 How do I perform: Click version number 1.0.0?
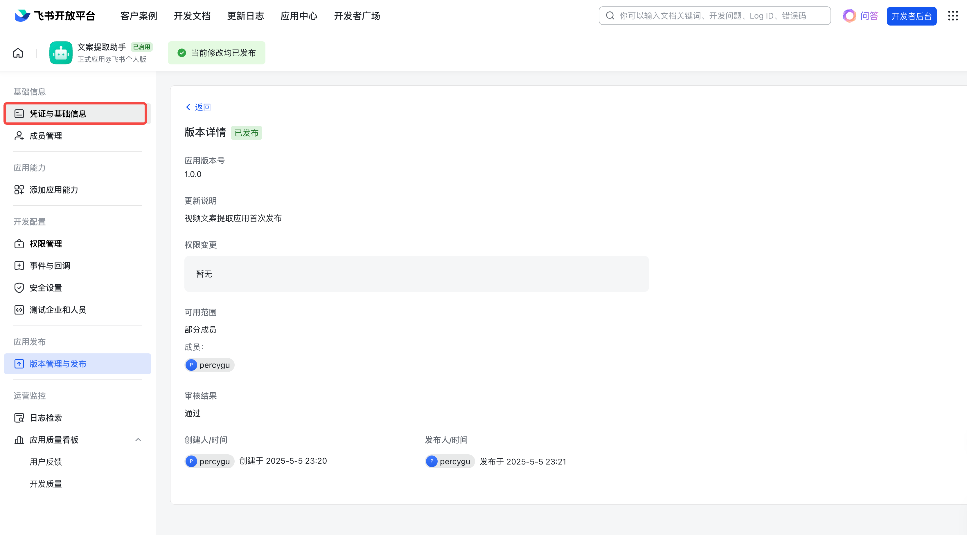(193, 174)
